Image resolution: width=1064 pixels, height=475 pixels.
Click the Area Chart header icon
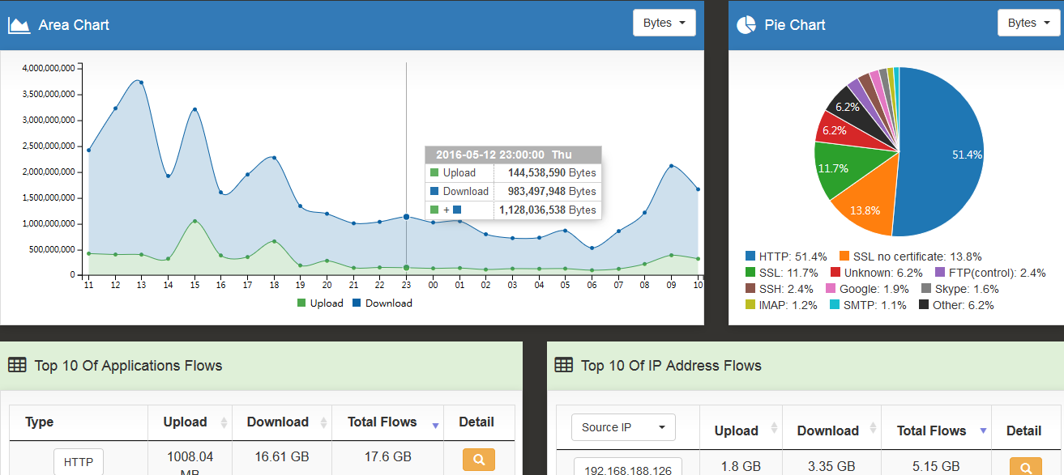(x=19, y=25)
